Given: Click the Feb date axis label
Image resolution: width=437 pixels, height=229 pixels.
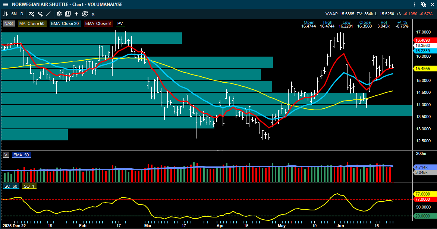Looking at the screenshot, I should point(83,226).
